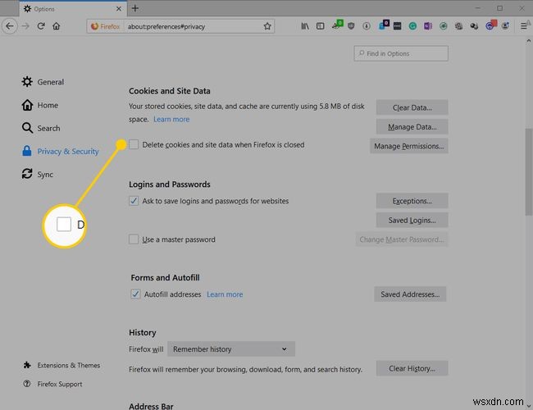Open General settings gear in sidebar

point(43,82)
